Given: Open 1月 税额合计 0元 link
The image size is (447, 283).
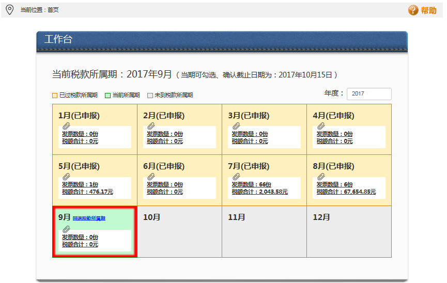Looking at the screenshot, I should [80, 141].
